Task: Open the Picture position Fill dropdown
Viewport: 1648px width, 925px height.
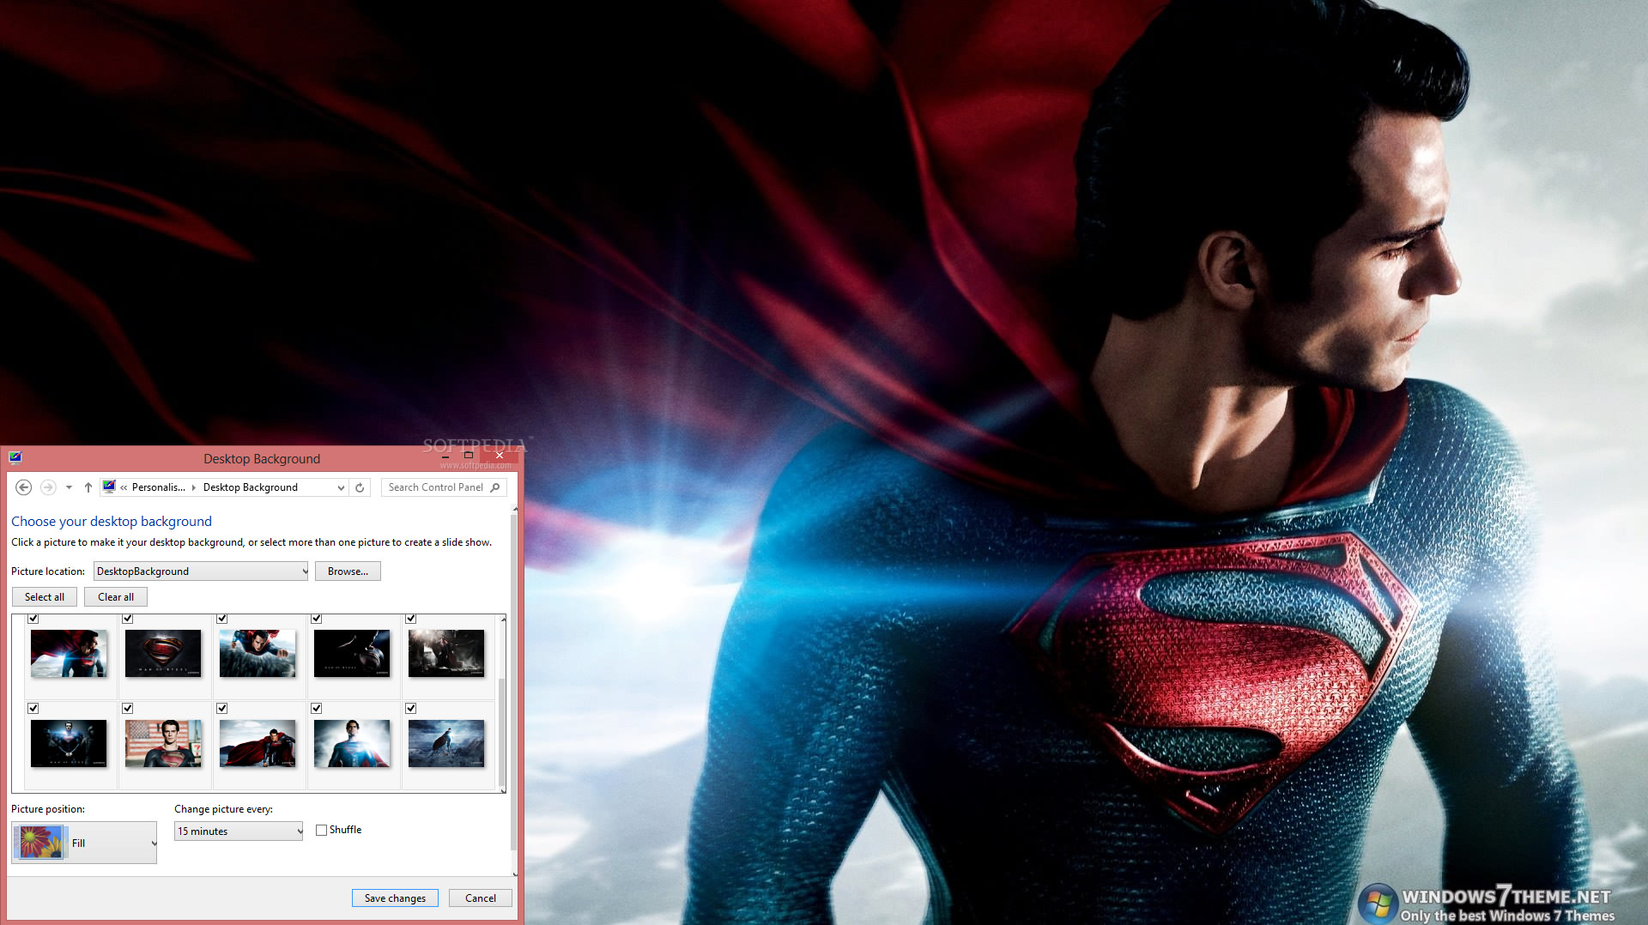Action: (x=84, y=843)
